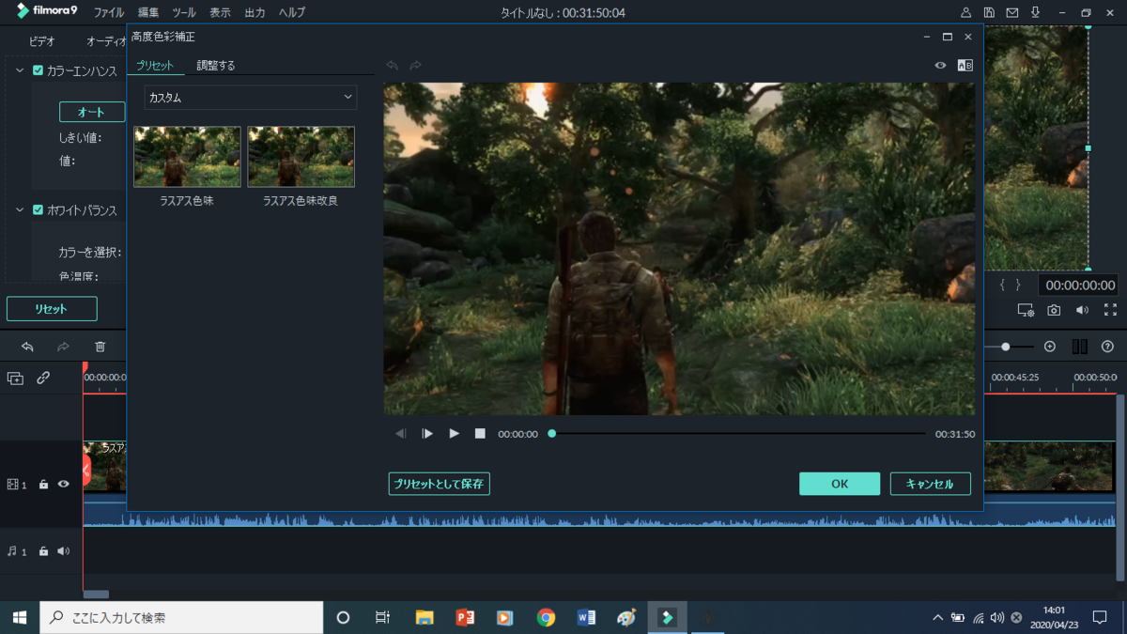Click the red scissors split icon on playhead
The image size is (1127, 634).
tap(86, 470)
